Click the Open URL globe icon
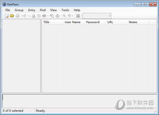This screenshot has width=159, height=115. pos(44,16)
